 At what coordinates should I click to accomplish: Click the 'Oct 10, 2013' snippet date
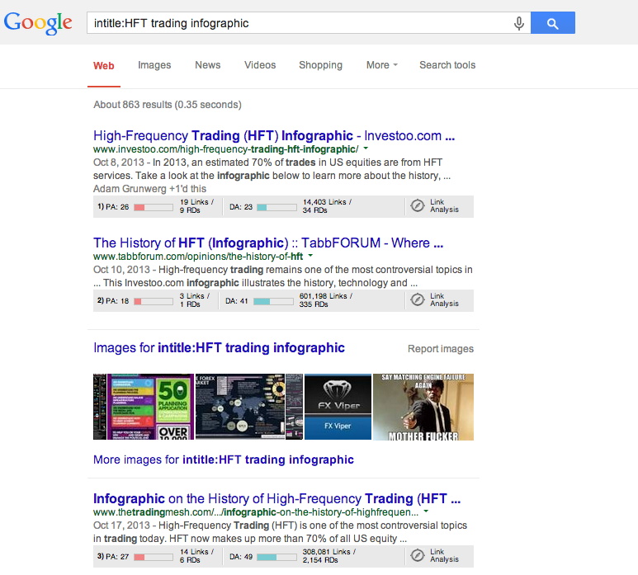(x=121, y=270)
